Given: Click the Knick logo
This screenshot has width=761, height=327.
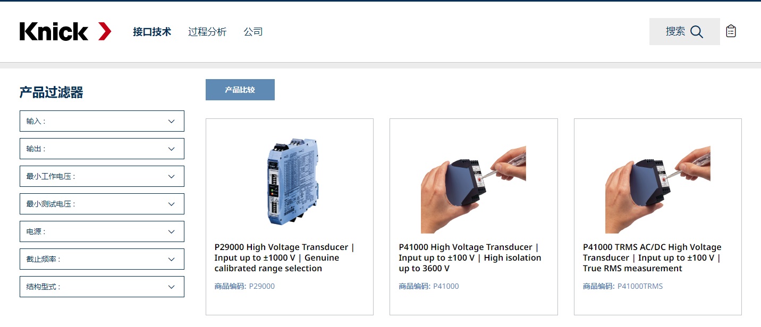Looking at the screenshot, I should point(65,31).
